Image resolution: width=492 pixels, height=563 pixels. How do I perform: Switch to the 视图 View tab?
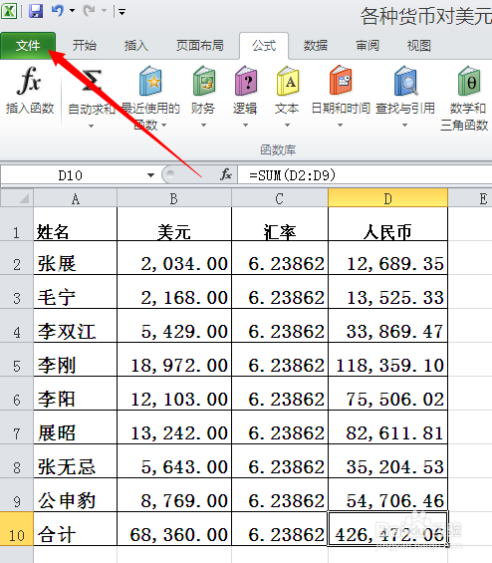(x=418, y=46)
